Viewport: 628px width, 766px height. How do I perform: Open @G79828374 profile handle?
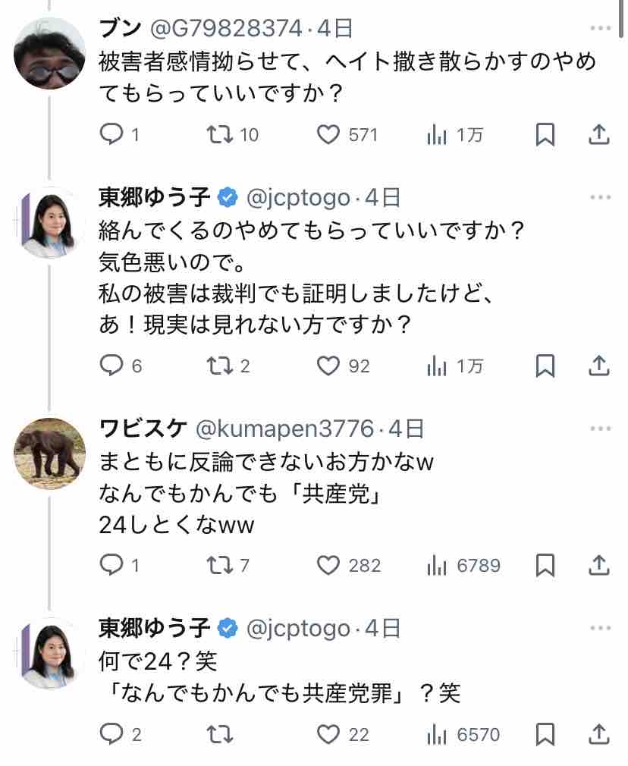coord(225,29)
